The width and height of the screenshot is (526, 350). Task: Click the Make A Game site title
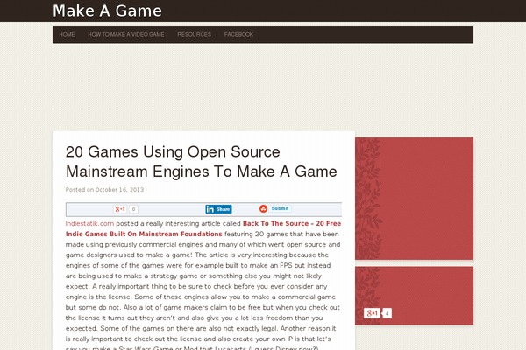[x=107, y=10]
